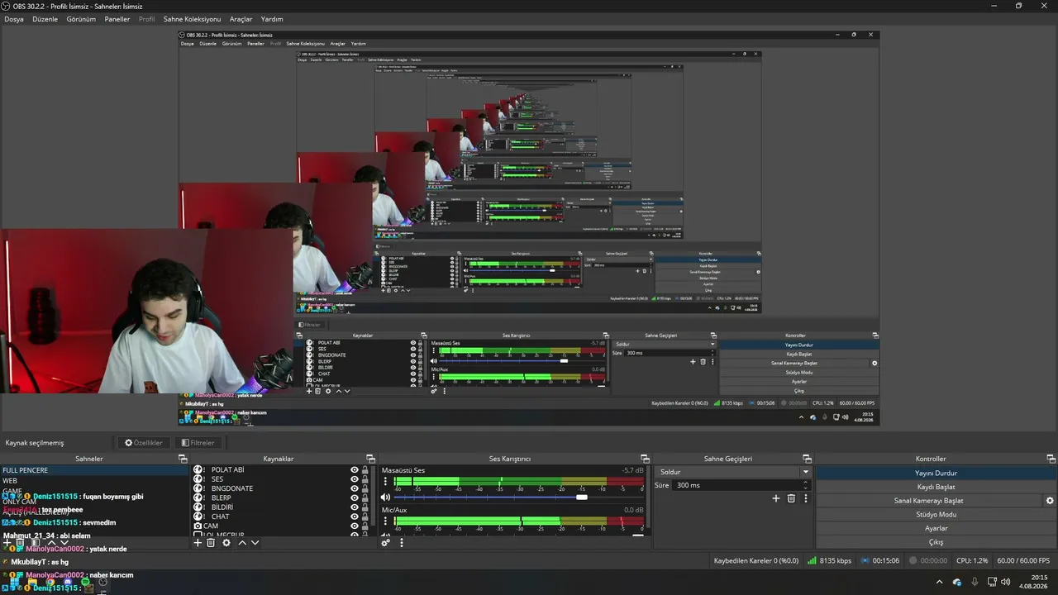Image resolution: width=1058 pixels, height=595 pixels.
Task: Click the microphone icon in system tray
Action: 975,582
